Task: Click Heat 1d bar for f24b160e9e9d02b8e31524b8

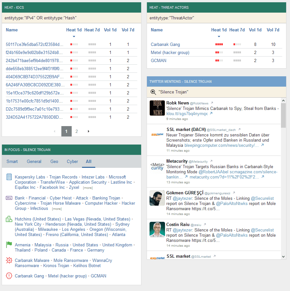Action: point(74,52)
